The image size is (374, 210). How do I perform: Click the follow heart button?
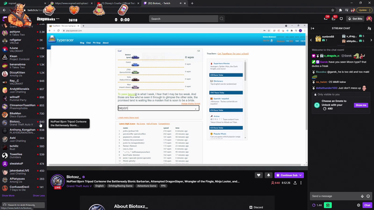[x=258, y=175]
